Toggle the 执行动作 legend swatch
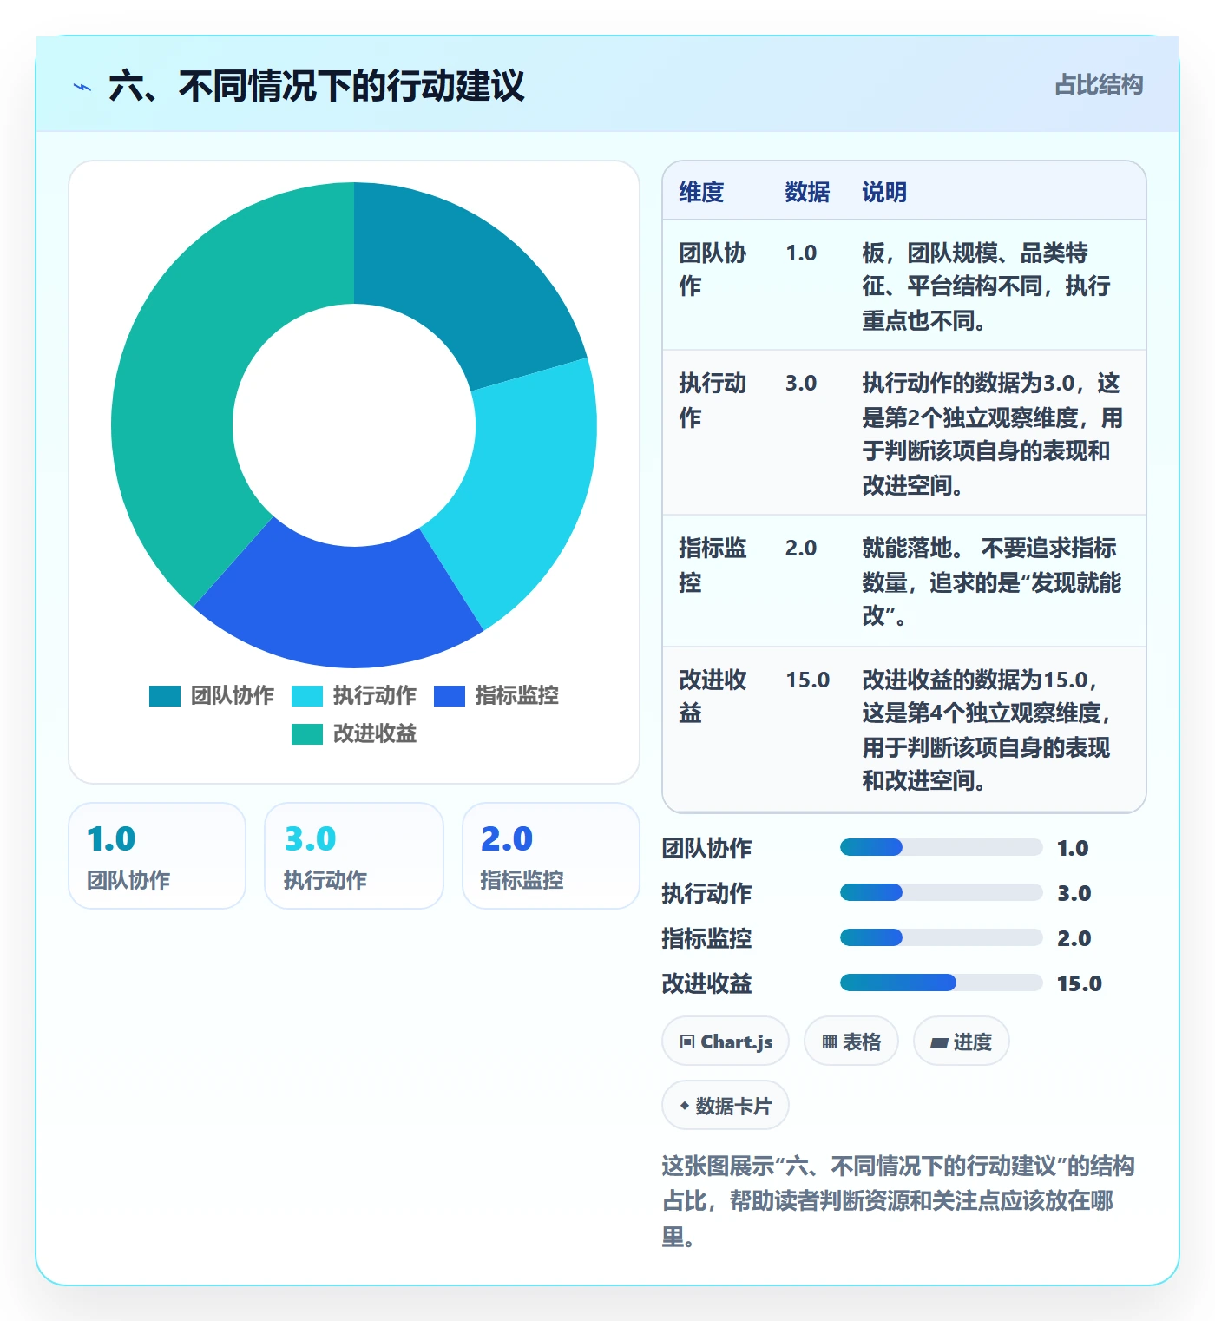This screenshot has height=1321, width=1215. coord(307,696)
